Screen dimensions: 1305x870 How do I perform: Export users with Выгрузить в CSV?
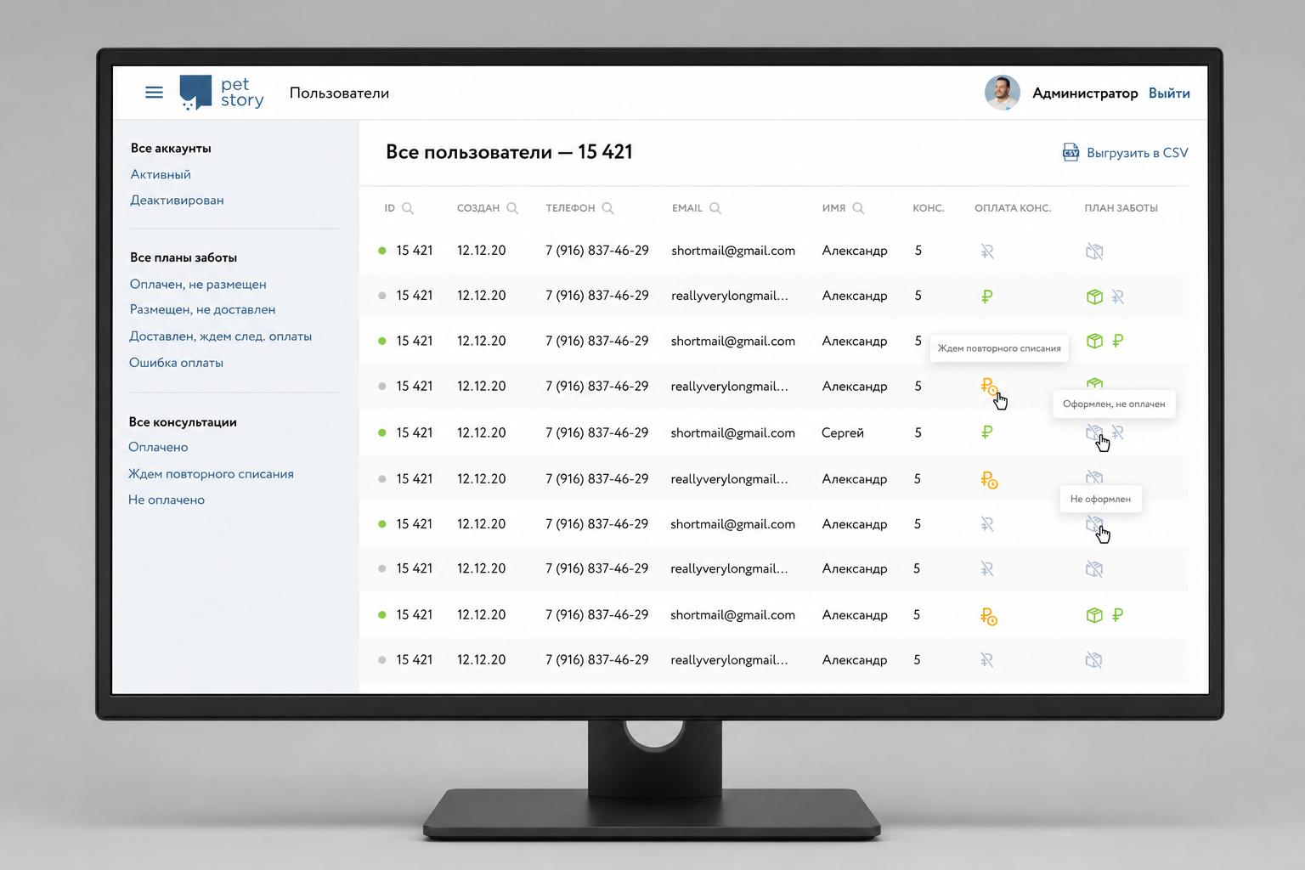coord(1126,153)
